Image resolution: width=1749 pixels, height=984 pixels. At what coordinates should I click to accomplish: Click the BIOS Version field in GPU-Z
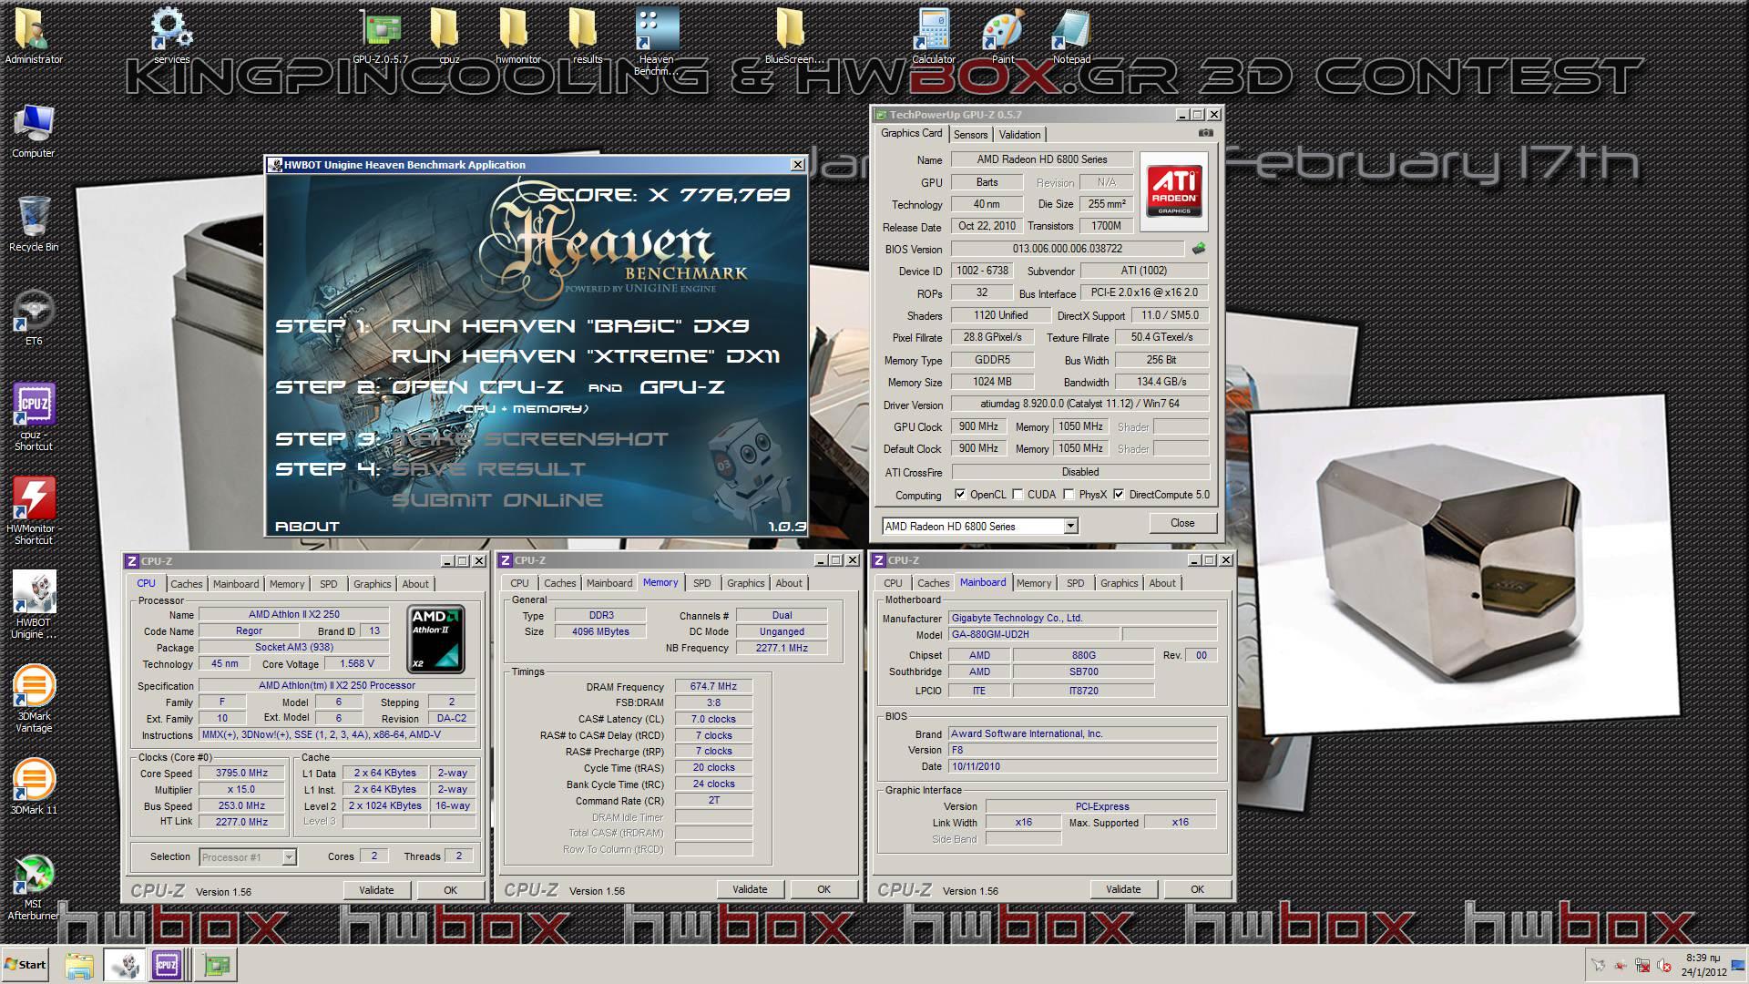(1068, 249)
